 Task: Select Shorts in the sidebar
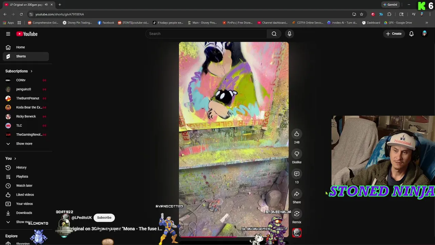pos(26,56)
